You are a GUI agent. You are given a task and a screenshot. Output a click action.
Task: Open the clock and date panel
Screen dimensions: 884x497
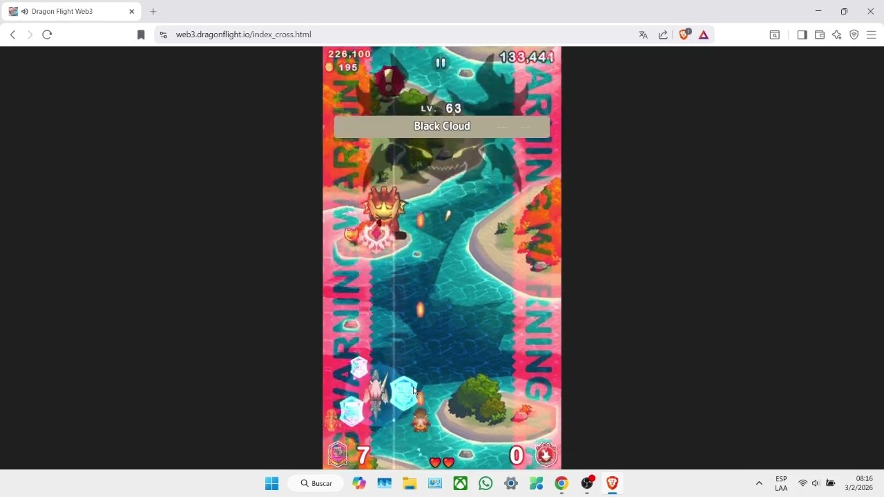(x=859, y=483)
